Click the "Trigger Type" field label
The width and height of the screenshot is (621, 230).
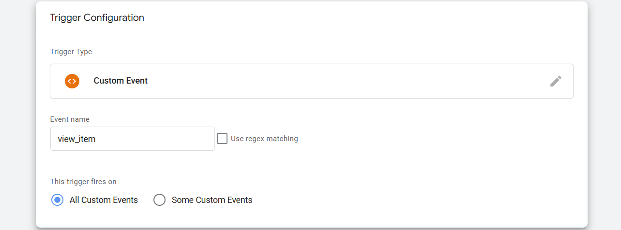71,52
